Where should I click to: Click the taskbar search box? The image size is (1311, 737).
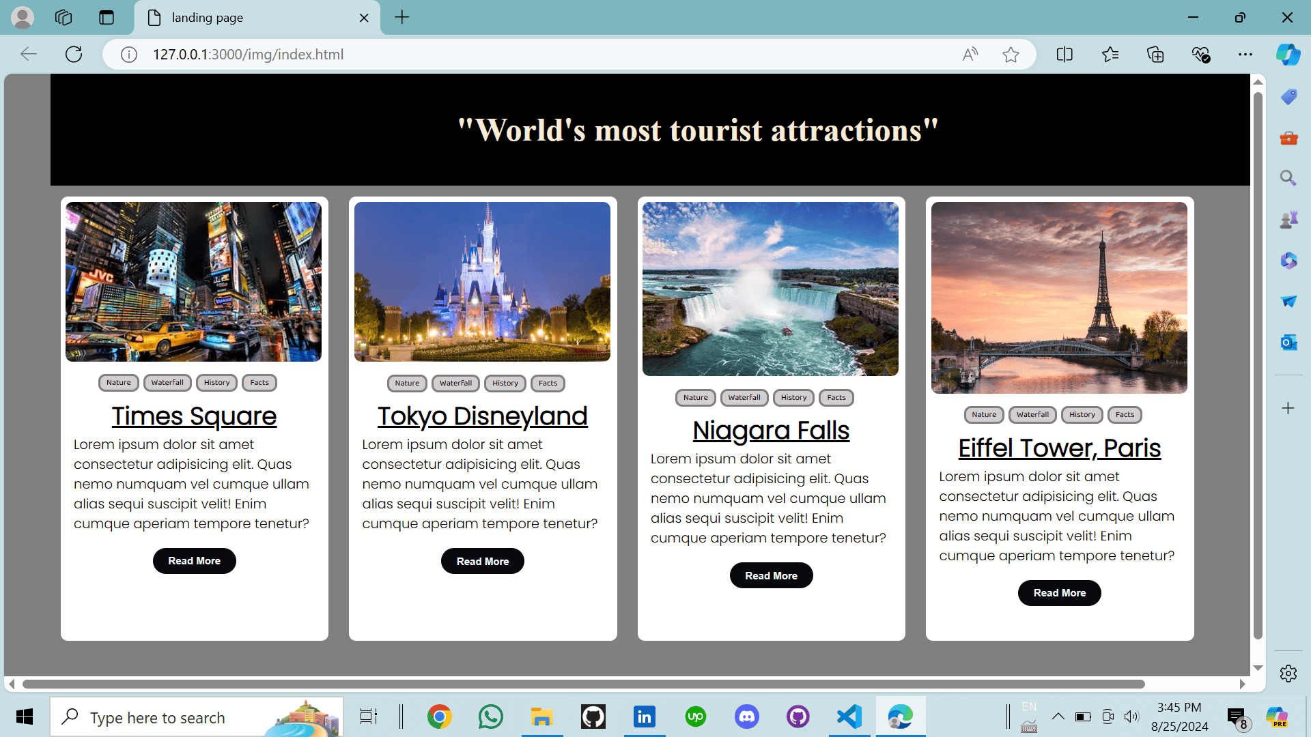click(x=197, y=717)
